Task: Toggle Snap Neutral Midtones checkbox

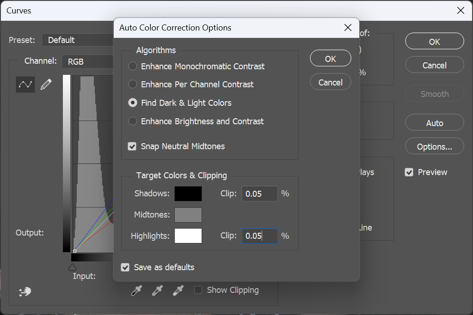Action: 133,146
